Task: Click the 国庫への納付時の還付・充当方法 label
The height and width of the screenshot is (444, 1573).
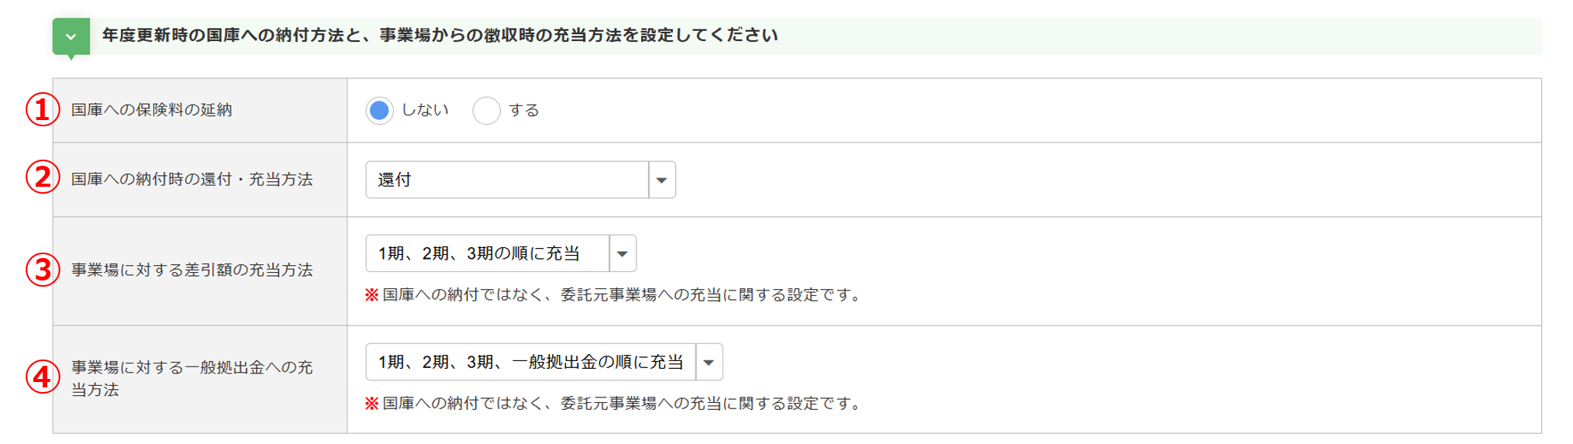Action: (192, 180)
